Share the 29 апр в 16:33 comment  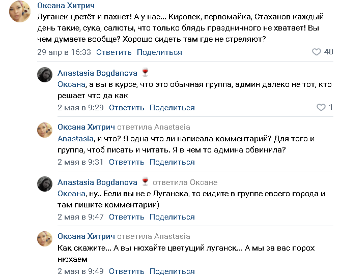pyautogui.click(x=159, y=52)
